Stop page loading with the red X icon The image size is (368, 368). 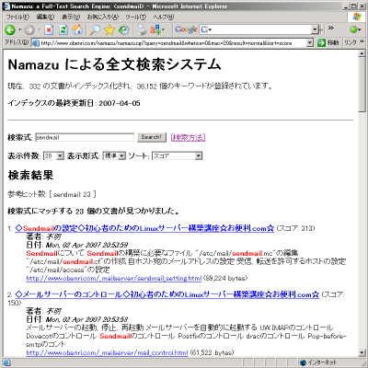click(49, 29)
